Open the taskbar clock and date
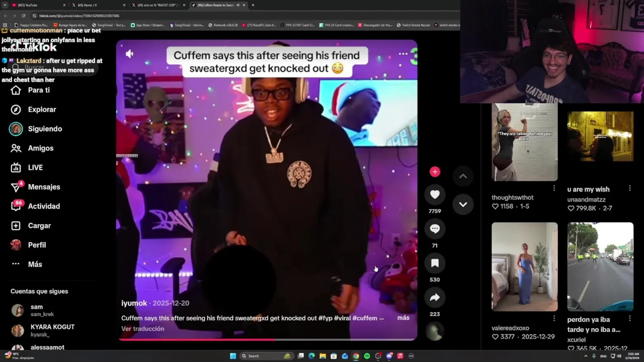This screenshot has width=644, height=362. click(632, 356)
